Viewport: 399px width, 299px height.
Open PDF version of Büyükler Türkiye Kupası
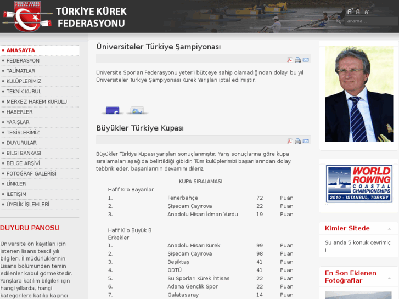290,141
